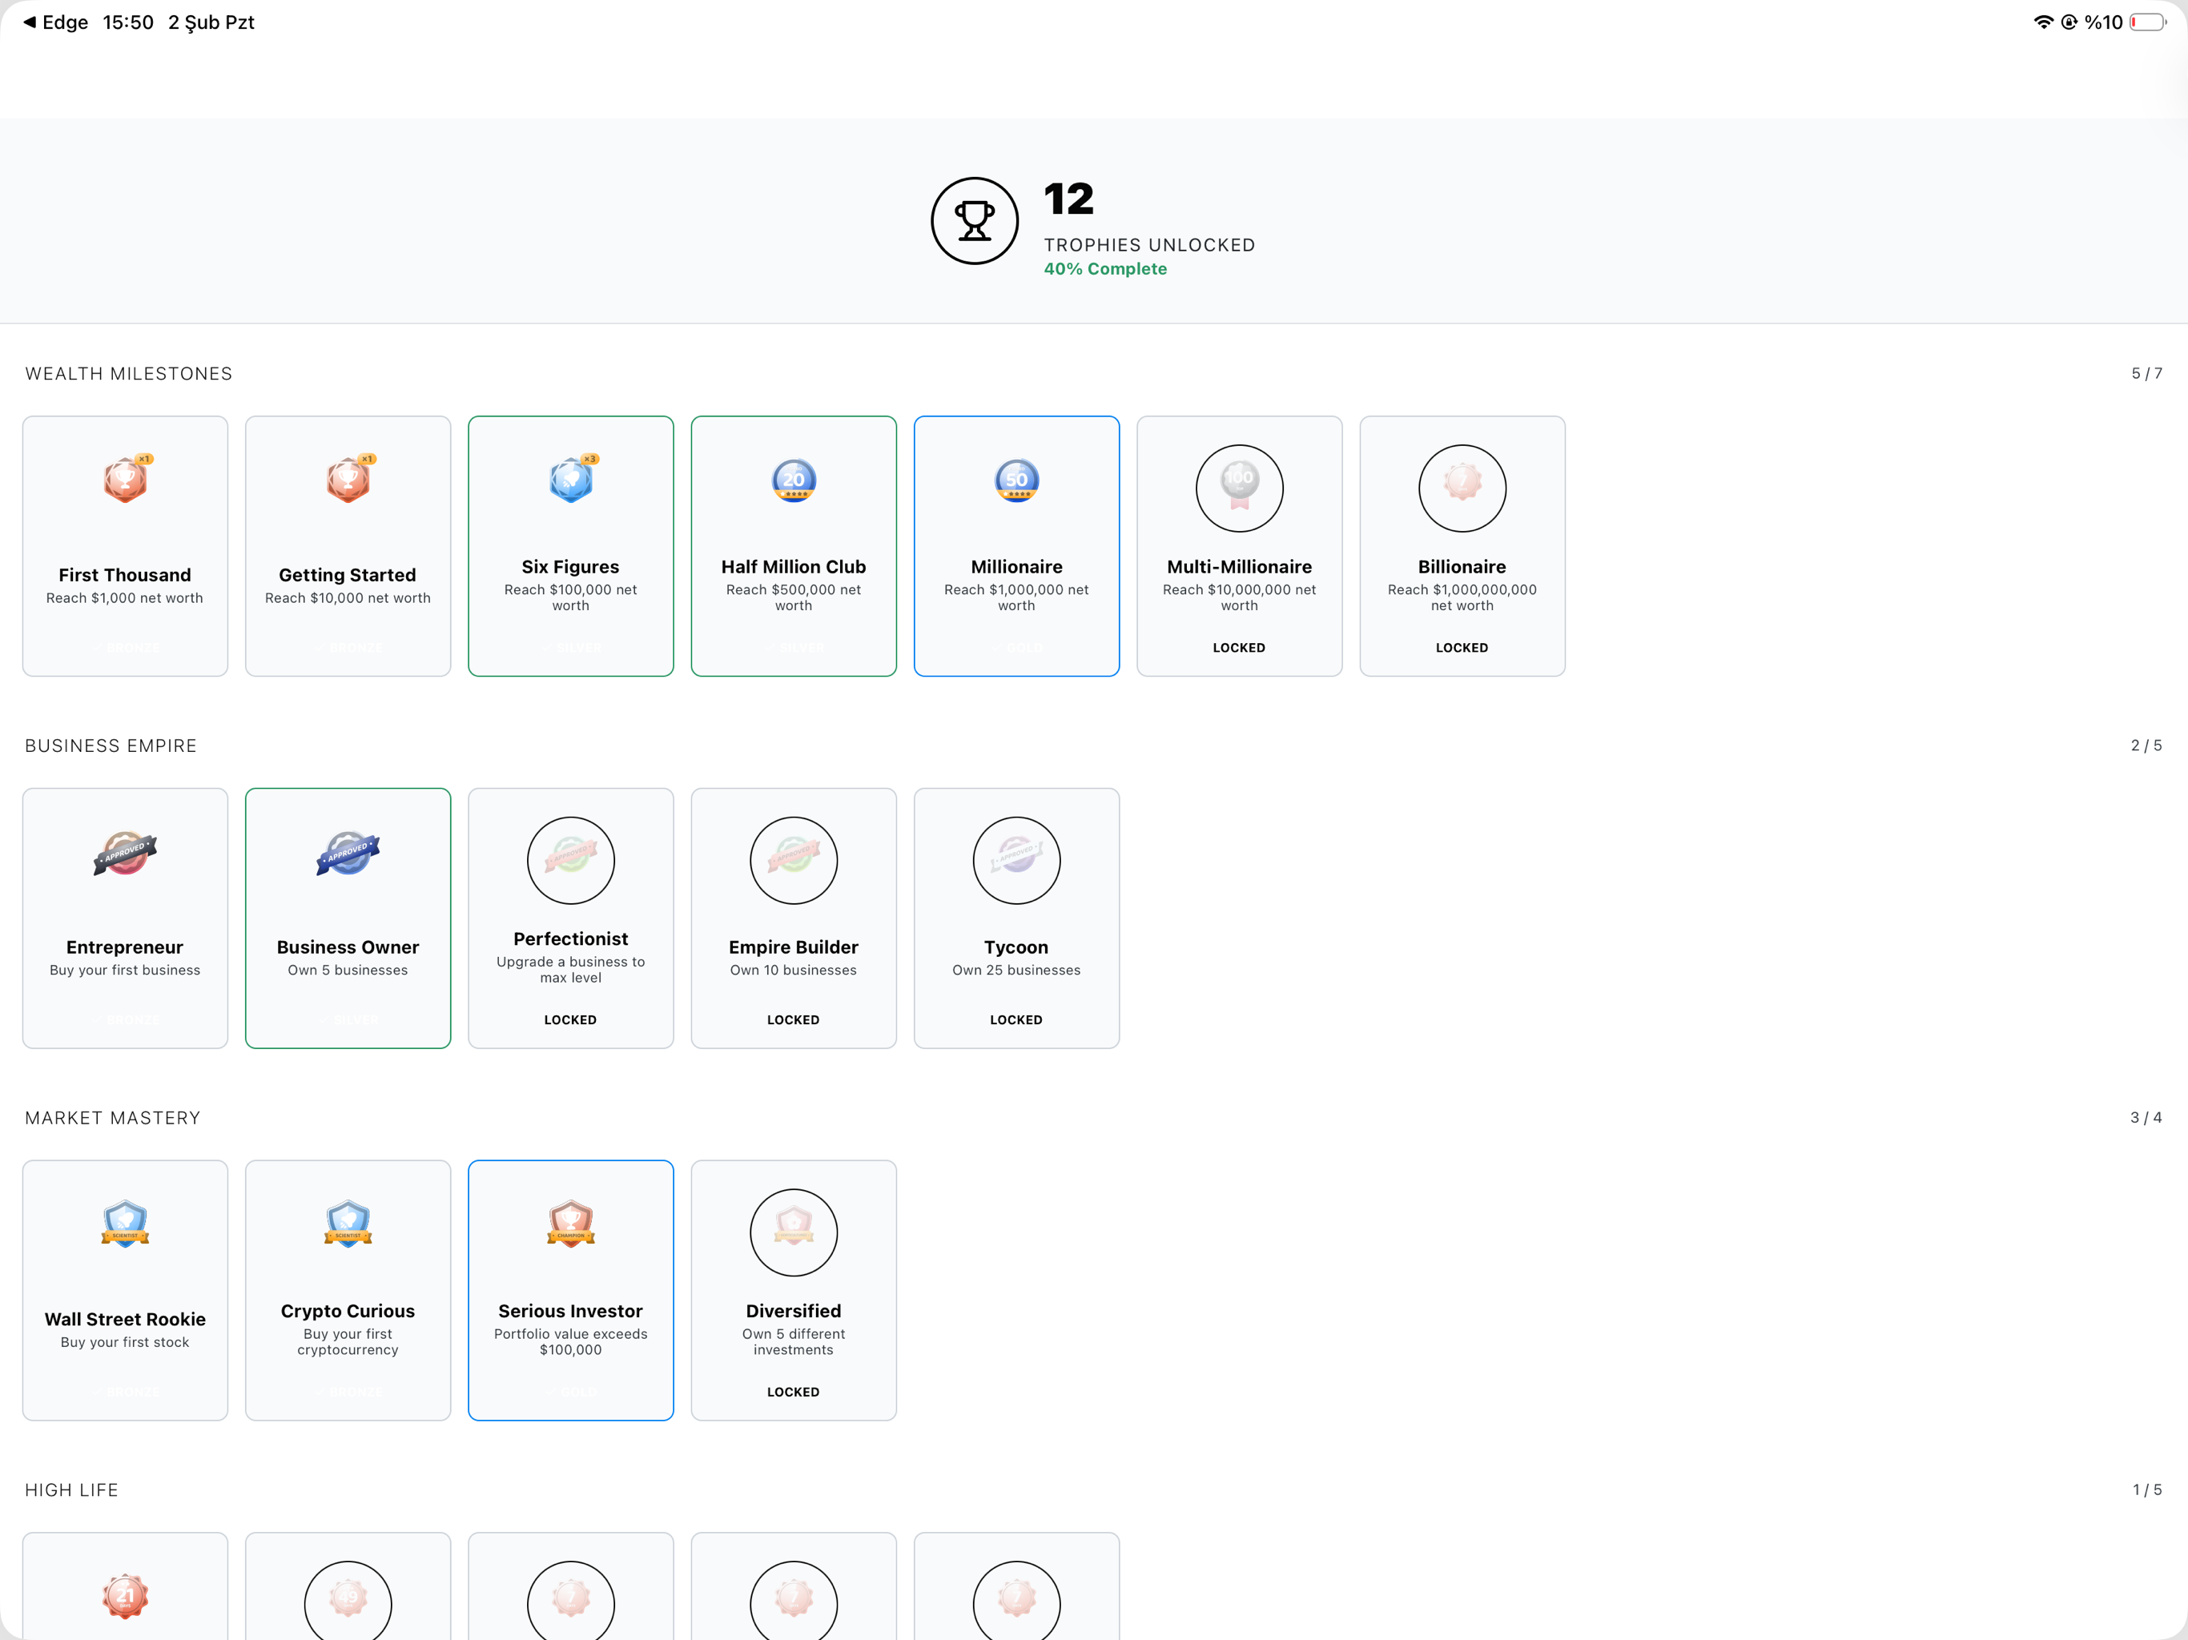Screen dimensions: 2188x1640
Task: Tap the 2 / 5 progress counter
Action: point(2146,745)
